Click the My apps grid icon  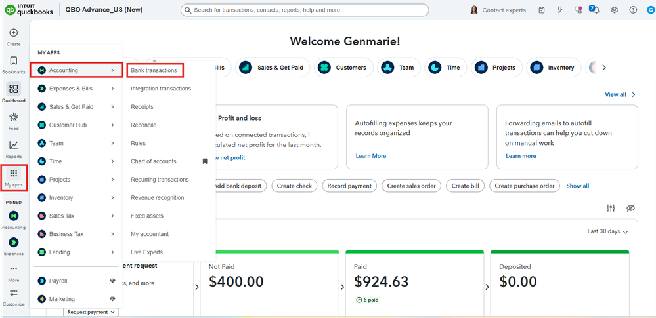click(x=14, y=174)
